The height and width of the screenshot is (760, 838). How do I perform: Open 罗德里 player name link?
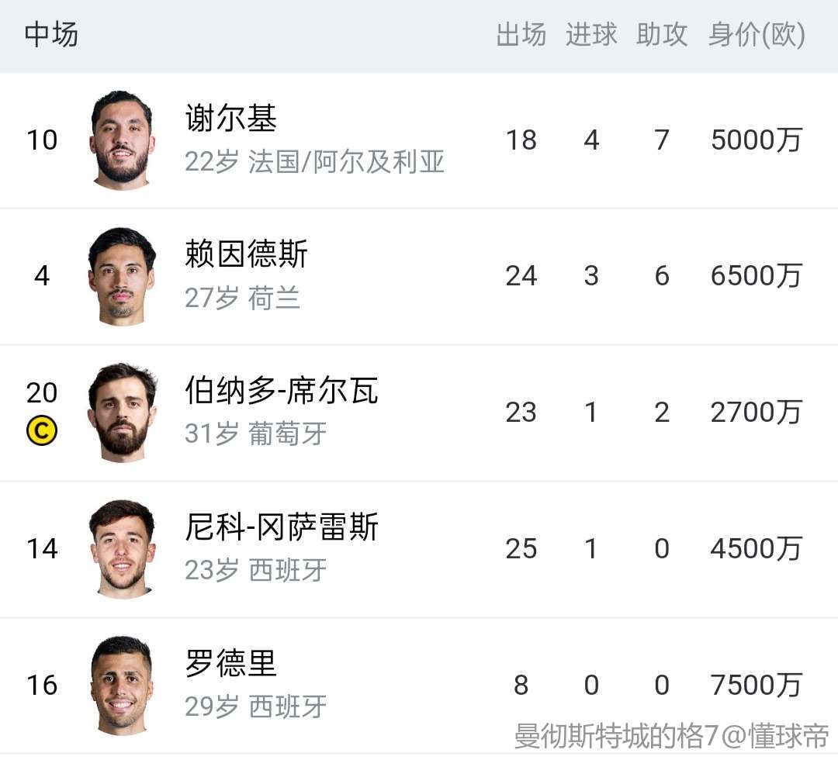pos(231,664)
